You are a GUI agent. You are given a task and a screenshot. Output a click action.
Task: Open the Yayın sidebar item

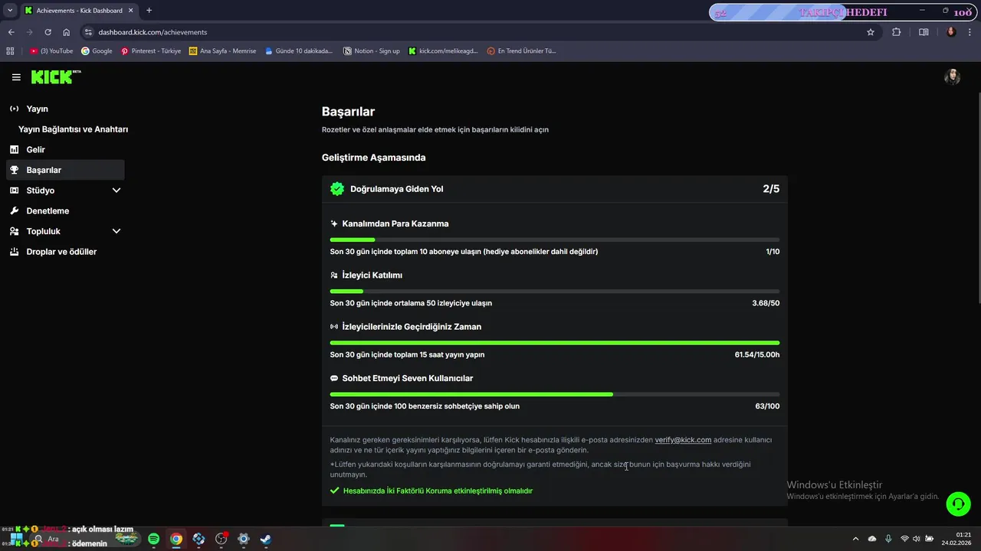(x=65, y=109)
